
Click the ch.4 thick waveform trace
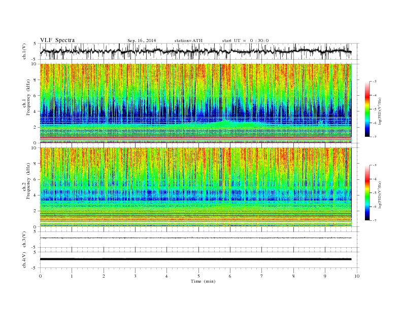196,259
